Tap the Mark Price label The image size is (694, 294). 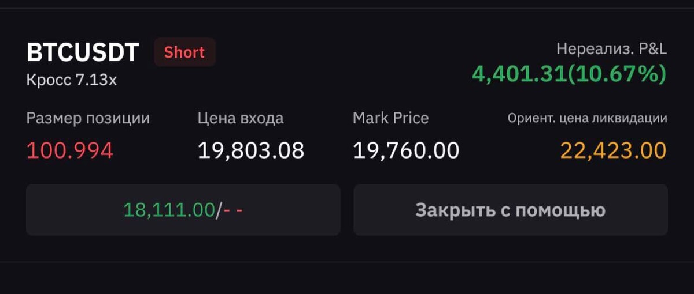click(390, 118)
